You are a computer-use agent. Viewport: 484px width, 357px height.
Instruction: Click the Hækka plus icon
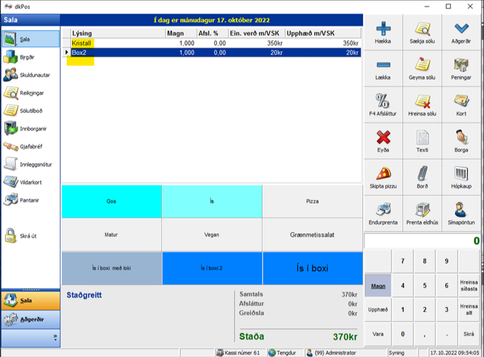coord(383,29)
